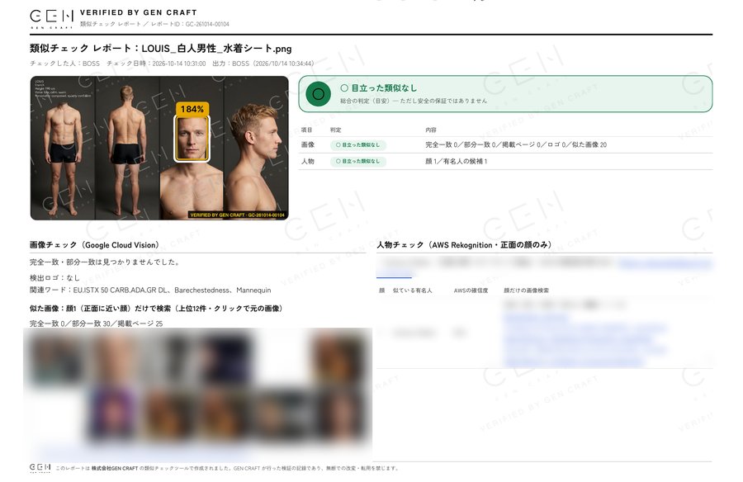Click the report ID GC-261014-00104

pyautogui.click(x=207, y=24)
